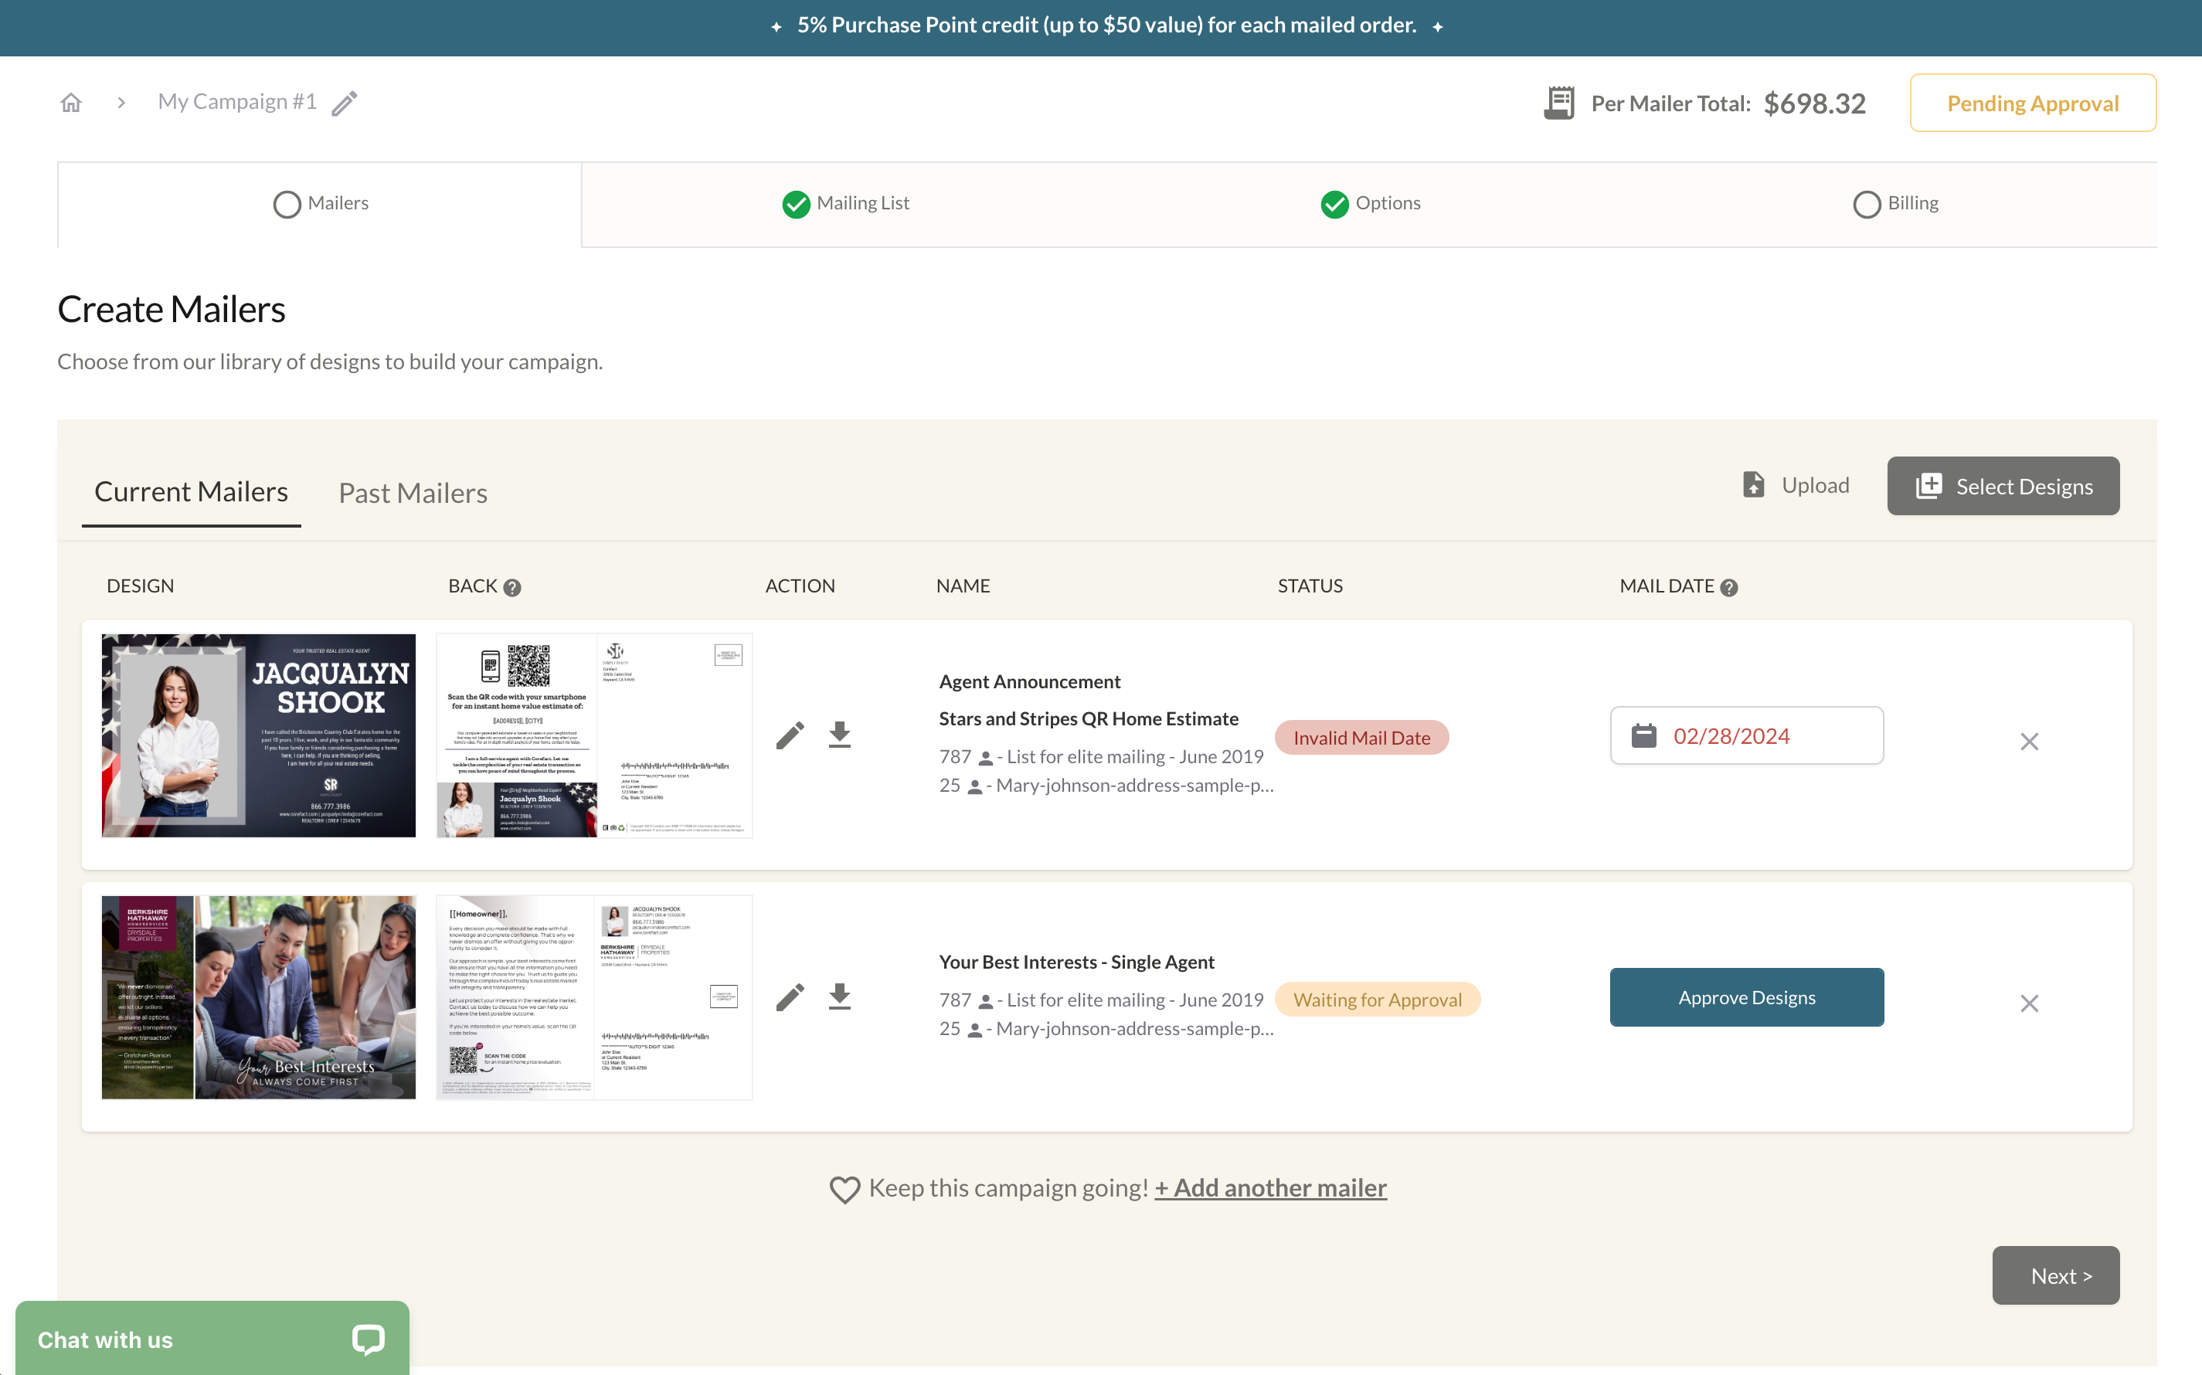Open the Chat with us widget
The height and width of the screenshot is (1375, 2202).
pos(212,1339)
